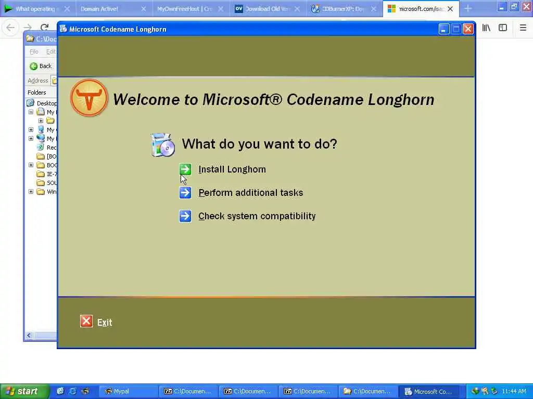
Task: Close the Domain Active! tab
Action: coord(144,9)
